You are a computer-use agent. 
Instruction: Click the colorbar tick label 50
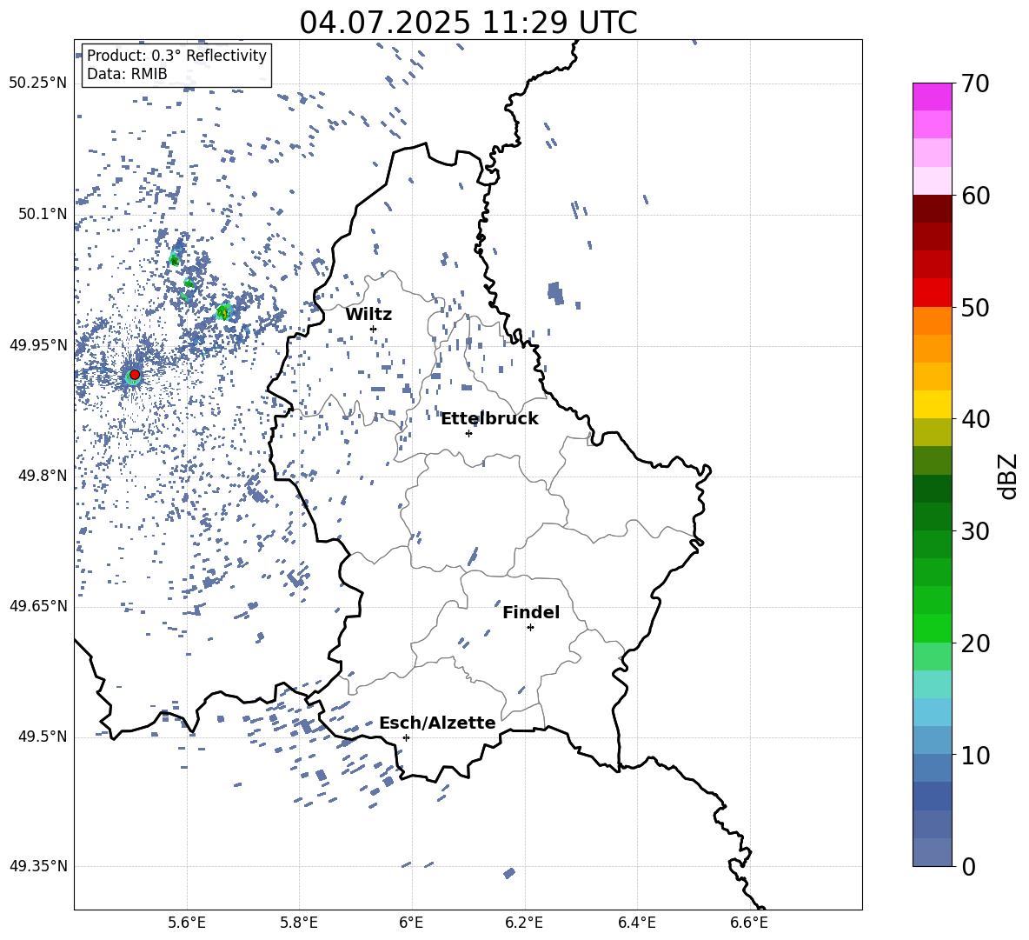(x=975, y=308)
